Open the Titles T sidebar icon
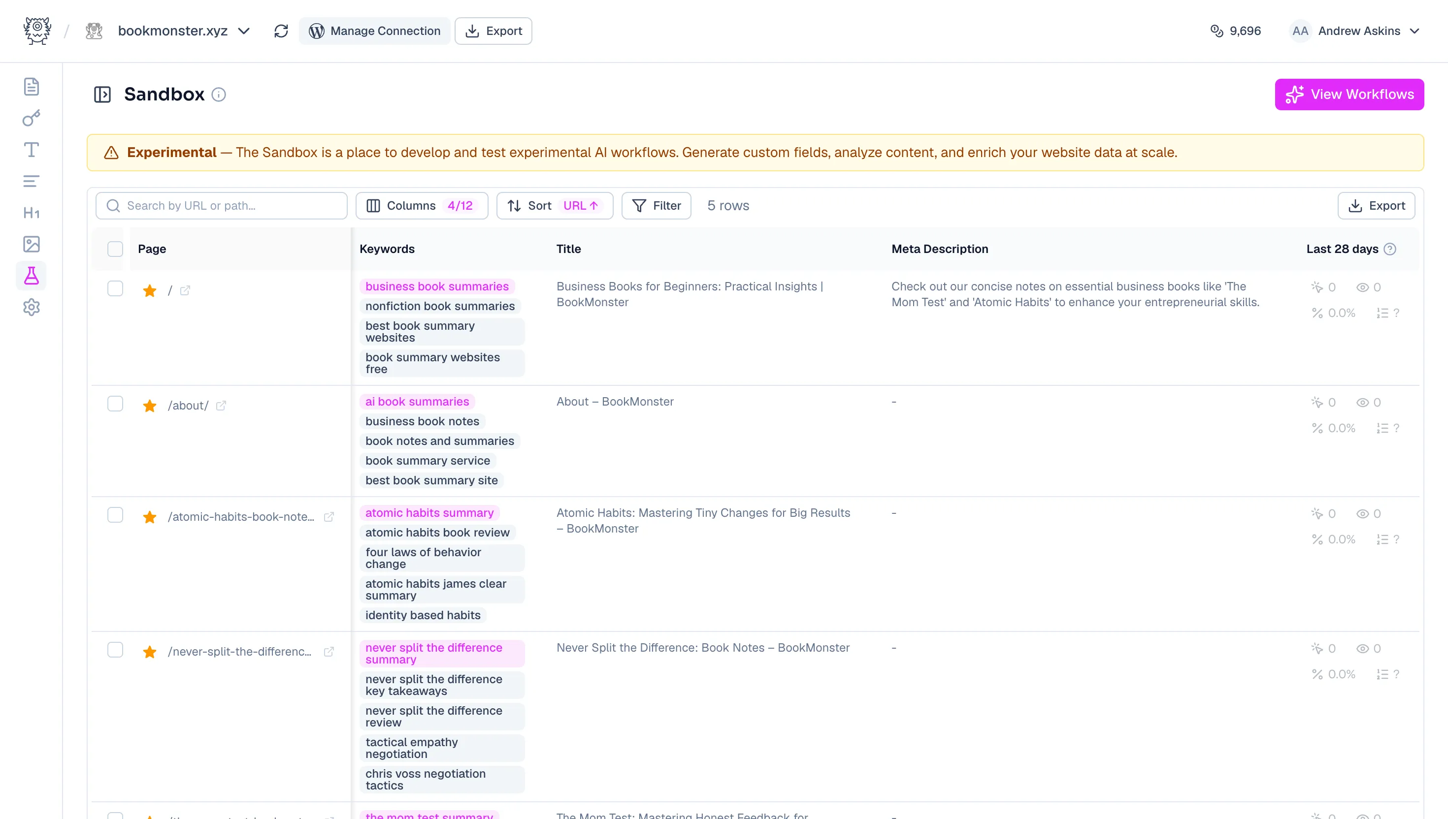This screenshot has height=819, width=1448. [31, 150]
